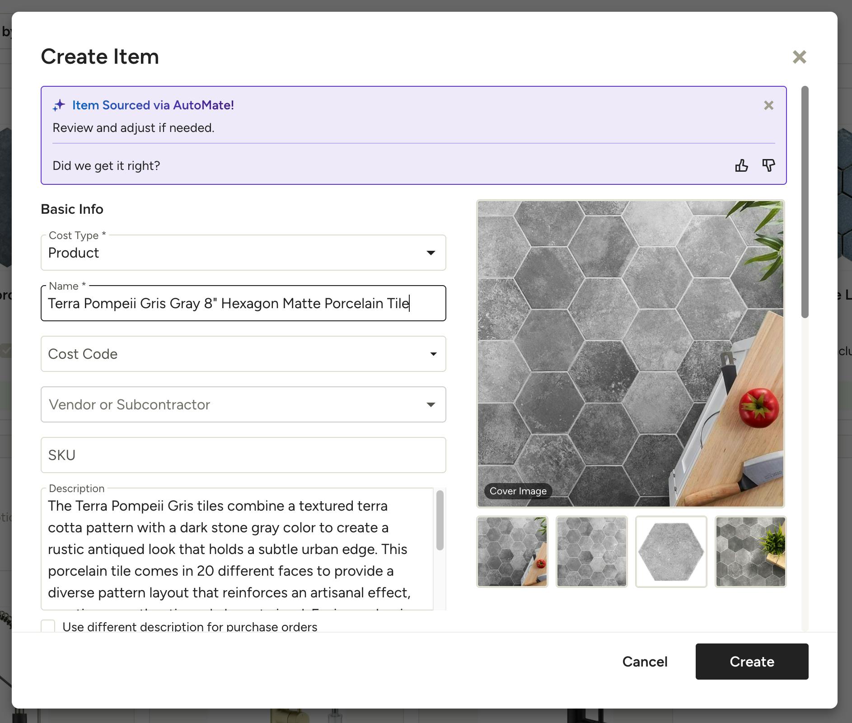Select single hexagon tile thumbnail
852x723 pixels.
point(671,552)
